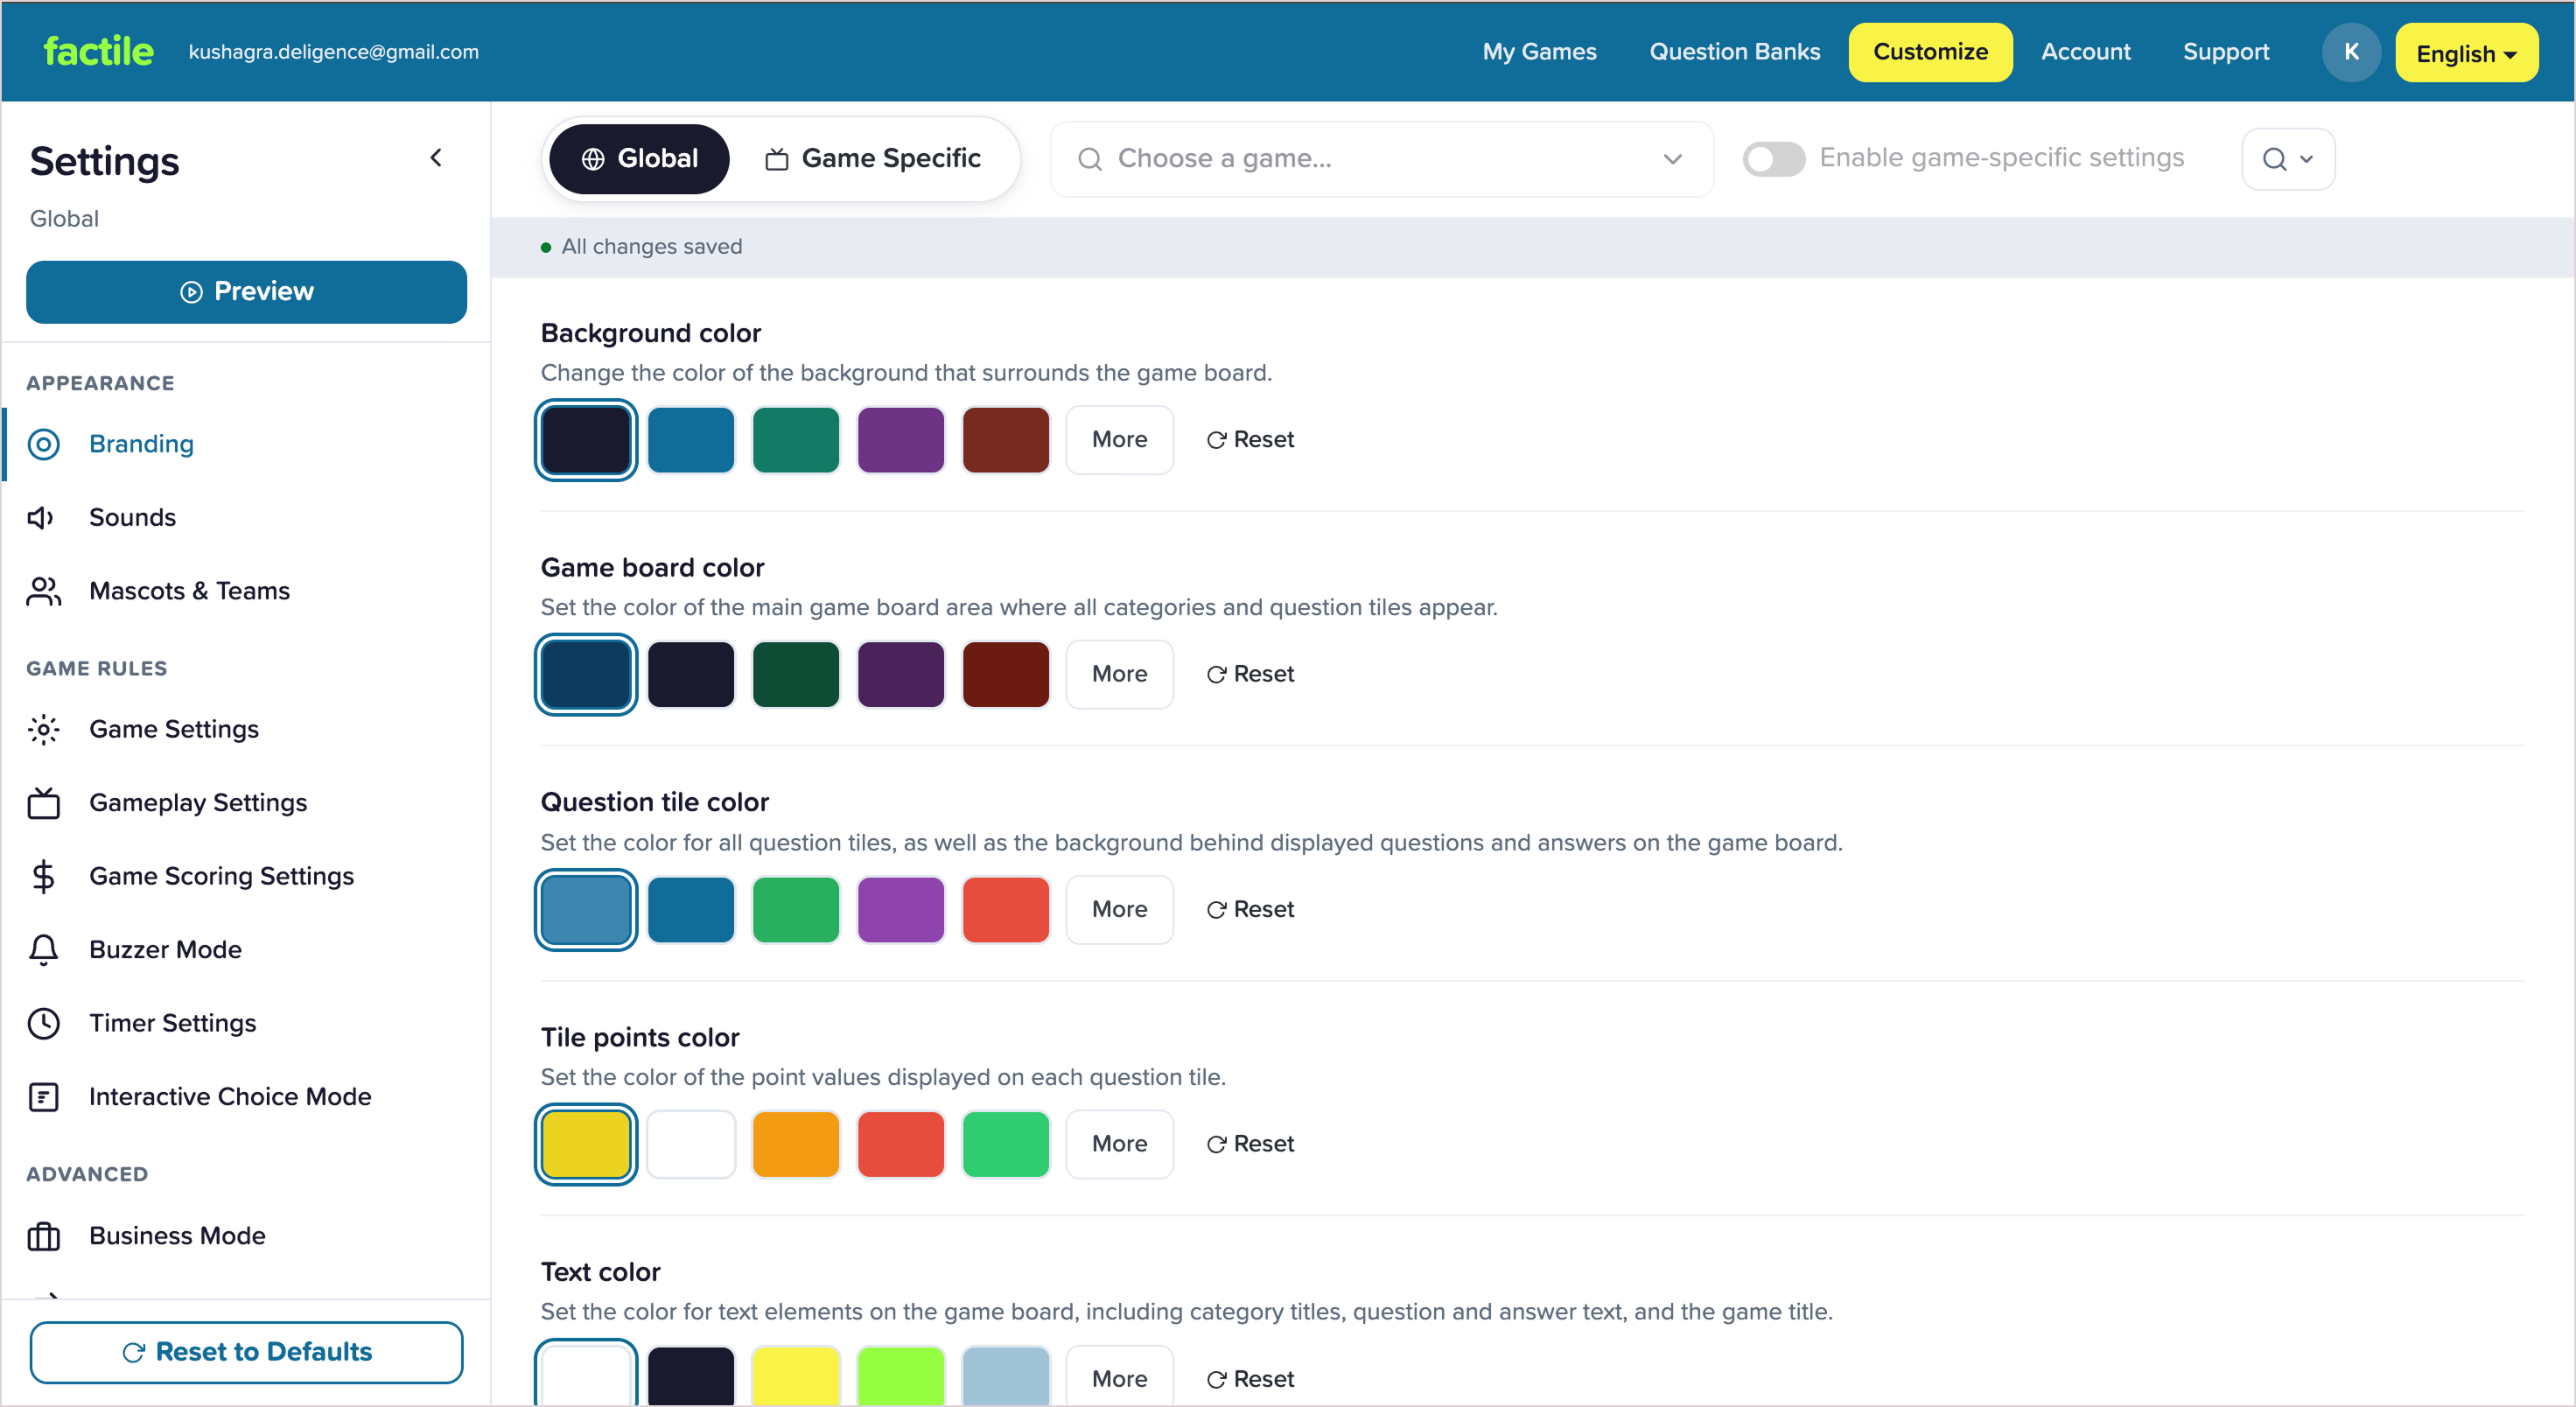Select purple Background color swatch
Screen dimensions: 2576x1407
[x=901, y=440]
